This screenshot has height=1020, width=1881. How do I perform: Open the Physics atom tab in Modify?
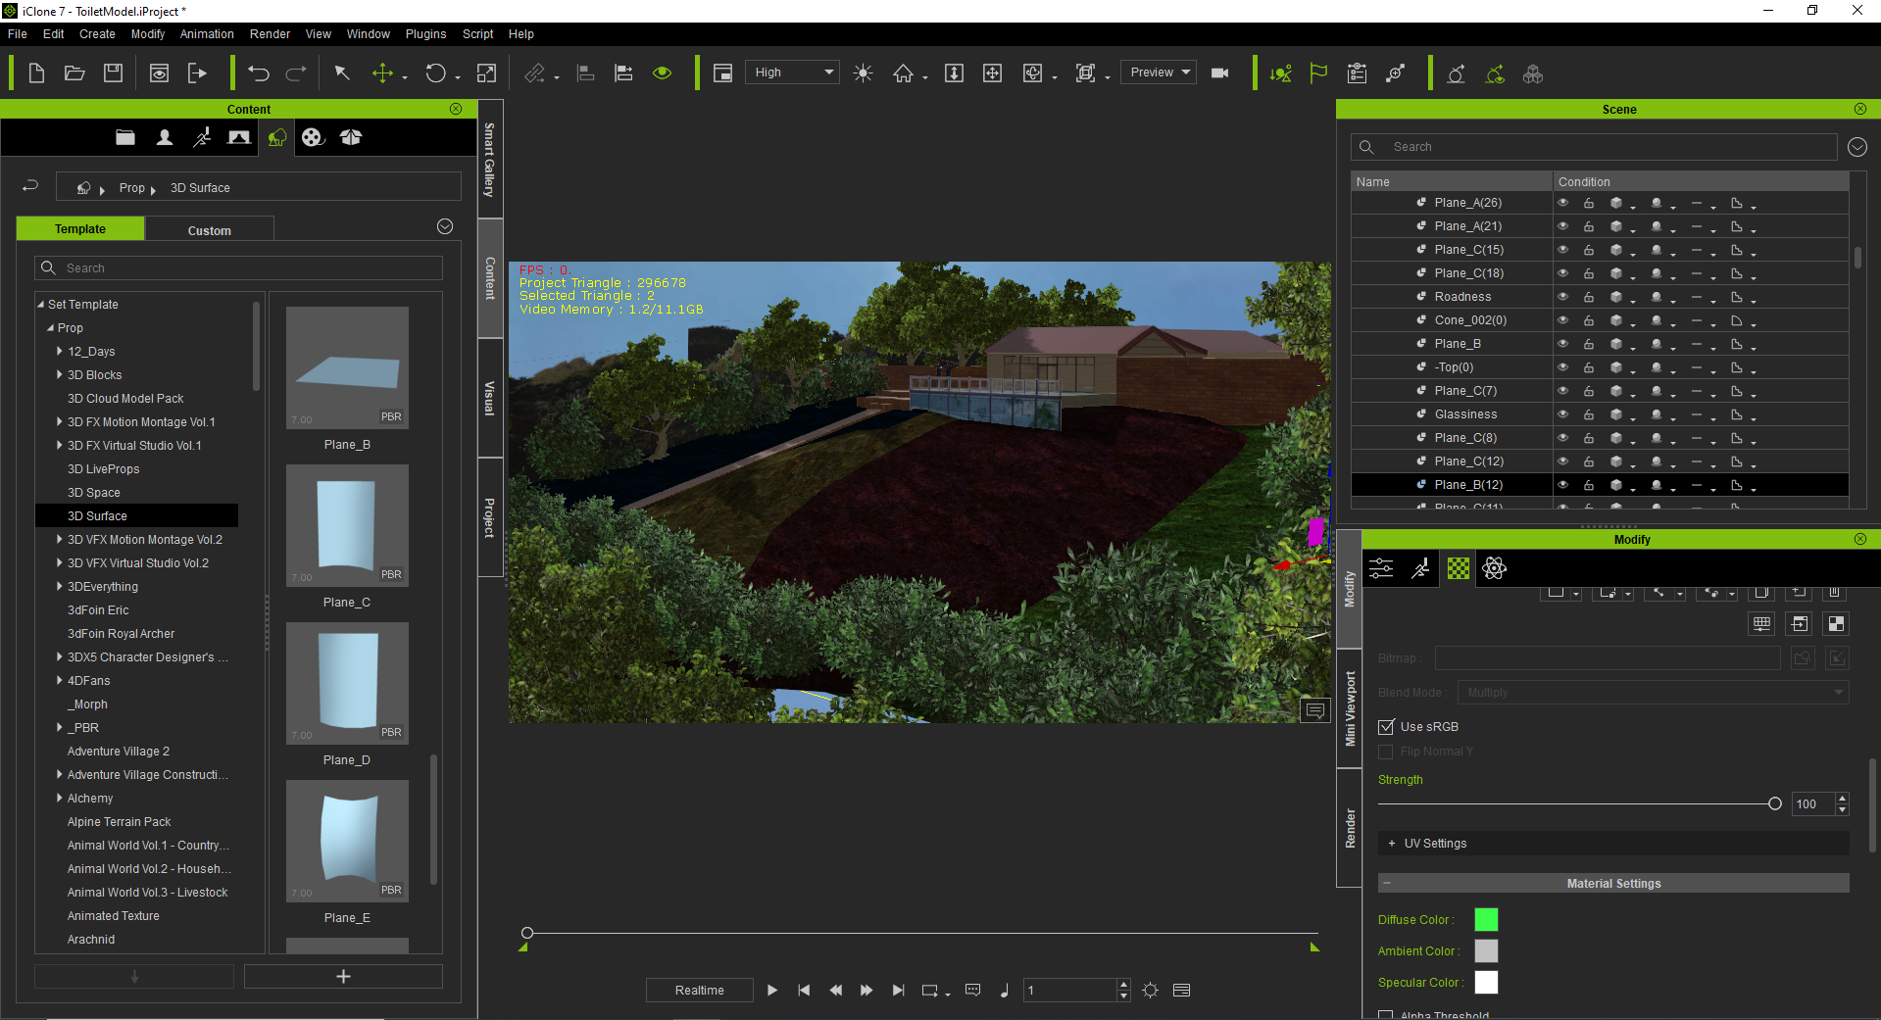tap(1495, 568)
